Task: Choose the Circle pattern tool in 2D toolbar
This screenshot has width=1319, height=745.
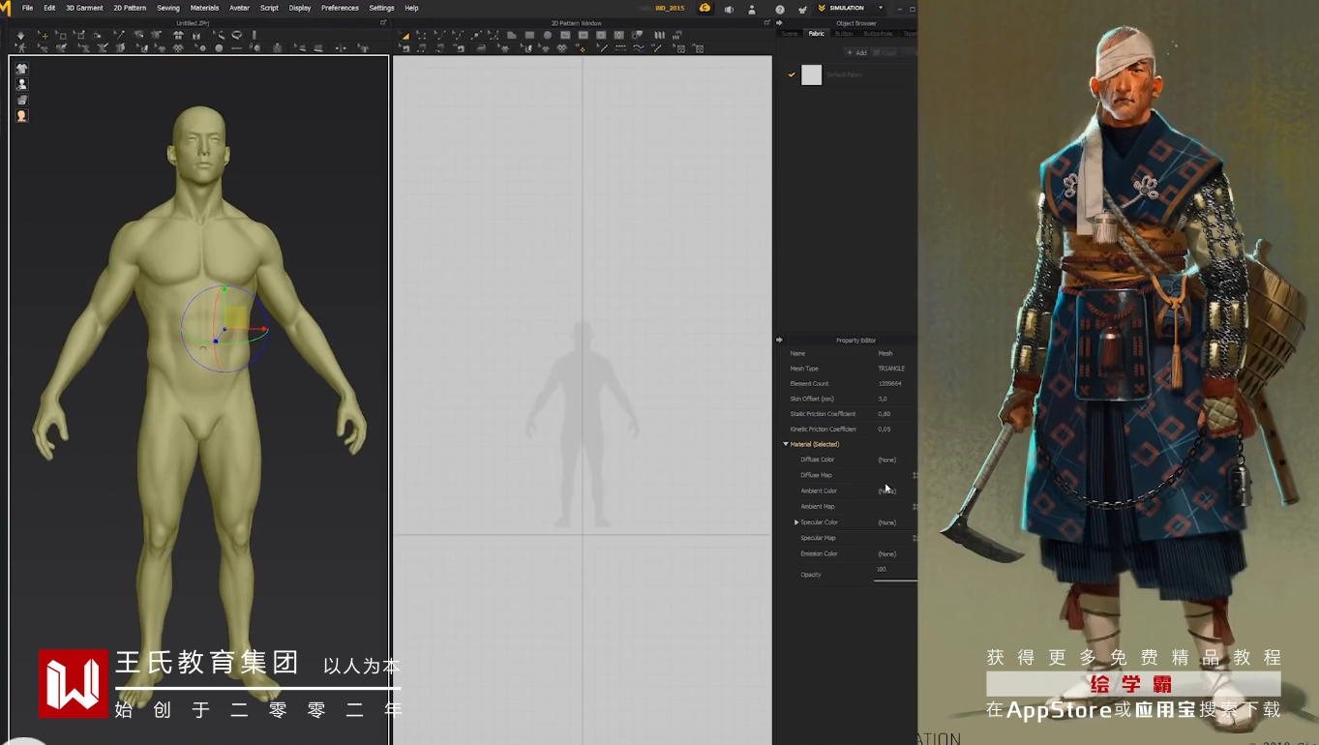Action: point(548,36)
